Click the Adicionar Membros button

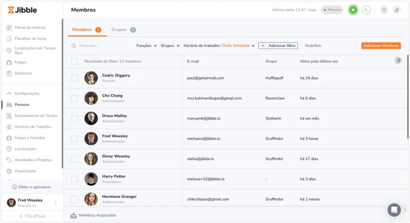381,46
